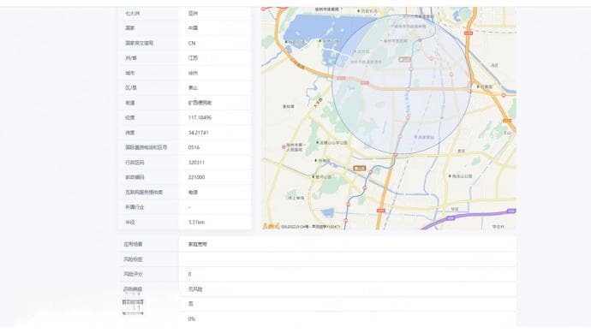Click the province value 江苏
The height and width of the screenshot is (333, 591).
[x=193, y=58]
